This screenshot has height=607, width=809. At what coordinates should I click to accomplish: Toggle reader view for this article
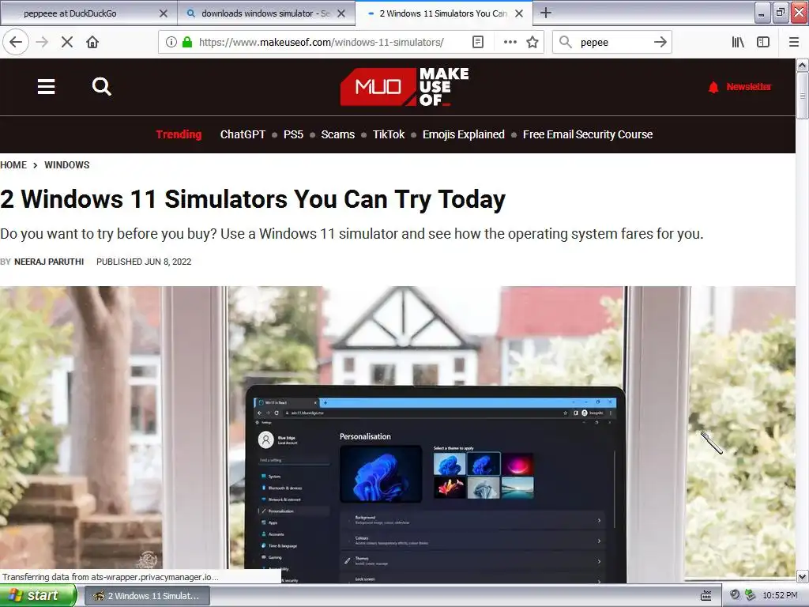[478, 42]
